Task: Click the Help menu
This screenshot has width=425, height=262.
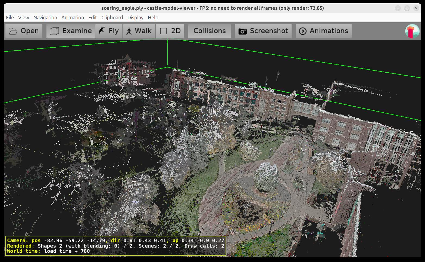Action: click(153, 17)
